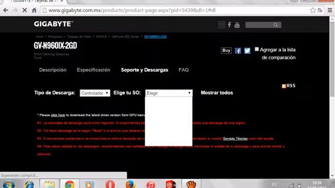The height and width of the screenshot is (188, 335).
Task: Stop page loading with the X button
Action: pyautogui.click(x=25, y=10)
